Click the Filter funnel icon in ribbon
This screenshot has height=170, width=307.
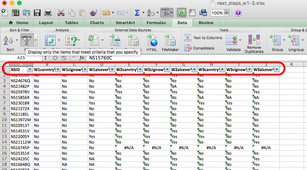26,39
